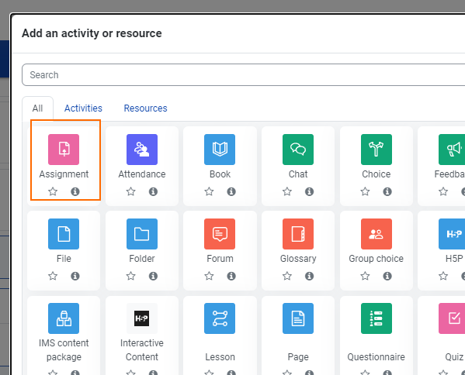Screen dimensions: 465x375
Task: Star Forum as a favourite
Action: (x=209, y=276)
